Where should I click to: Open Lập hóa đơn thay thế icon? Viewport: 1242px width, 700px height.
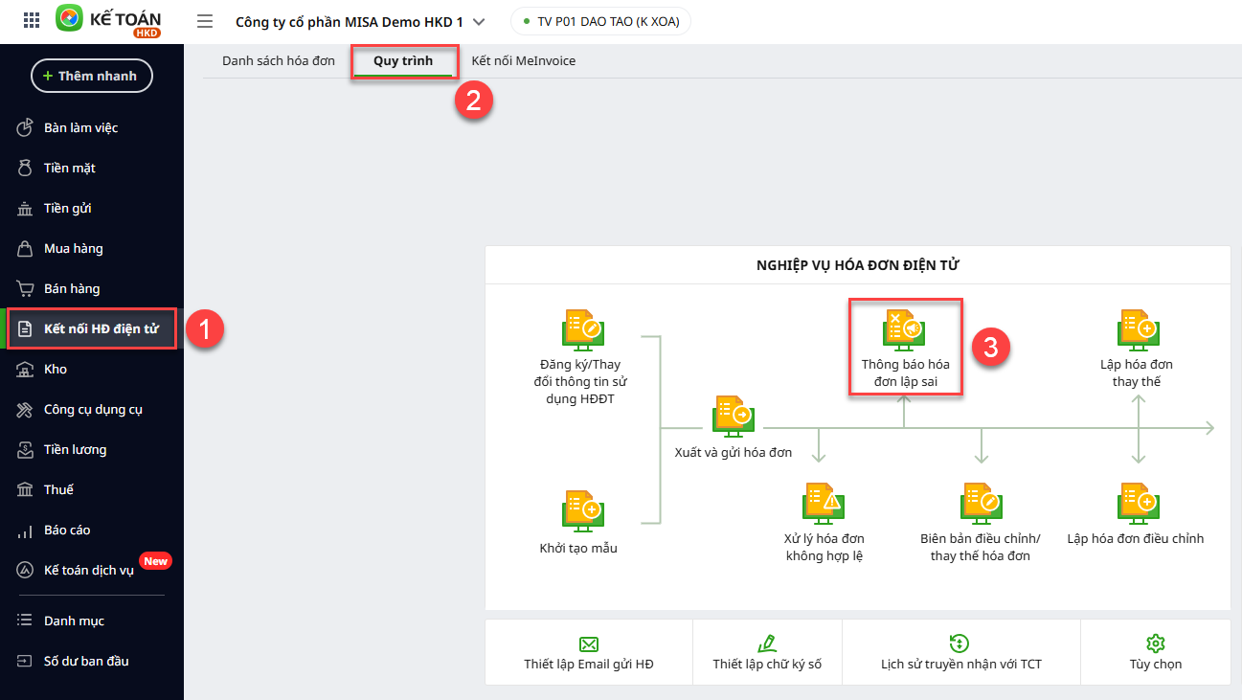1137,330
